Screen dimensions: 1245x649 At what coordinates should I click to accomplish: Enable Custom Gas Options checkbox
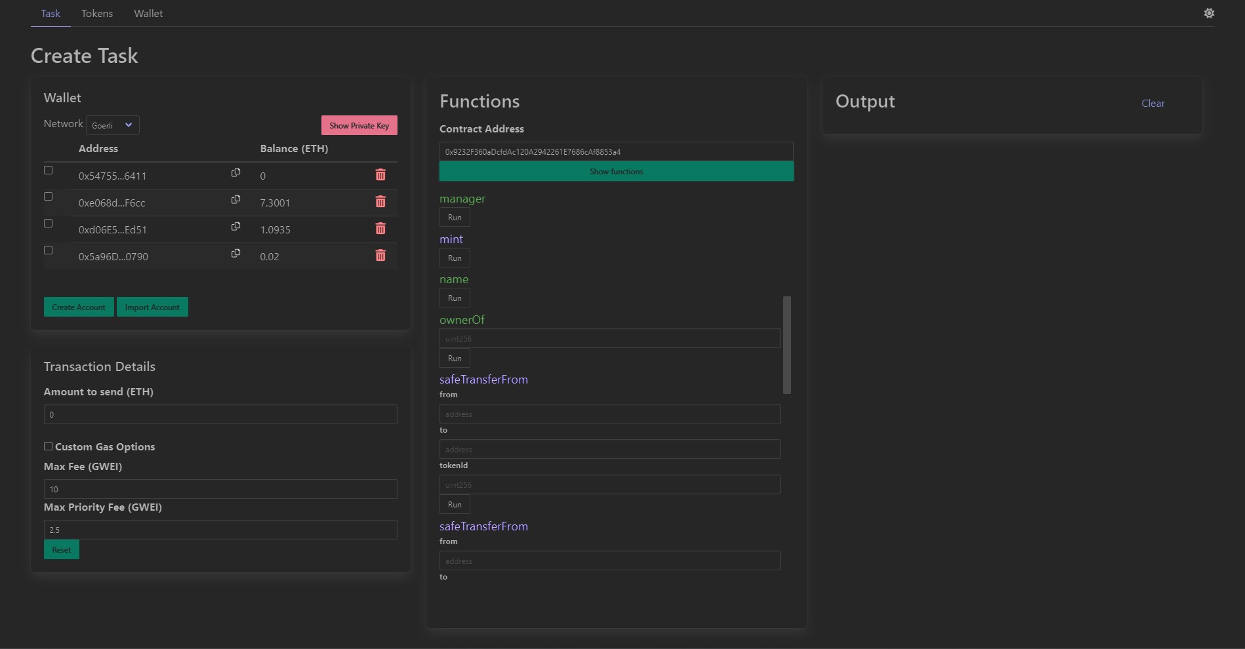coord(48,446)
